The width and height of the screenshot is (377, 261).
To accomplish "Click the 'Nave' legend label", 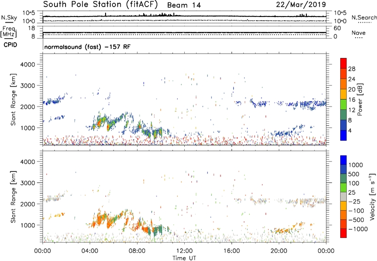I will (359, 33).
